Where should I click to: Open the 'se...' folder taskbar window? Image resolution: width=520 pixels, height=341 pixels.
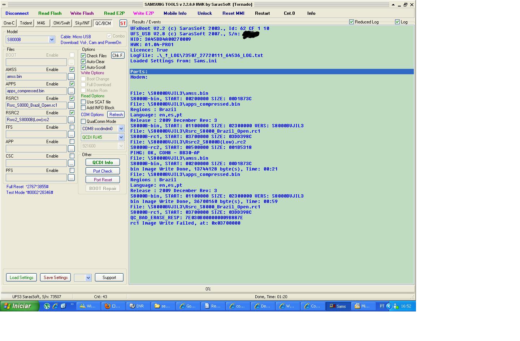point(163,306)
